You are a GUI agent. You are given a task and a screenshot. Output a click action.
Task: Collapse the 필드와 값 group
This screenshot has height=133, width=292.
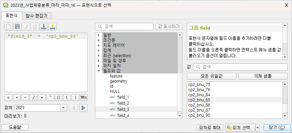point(99,71)
